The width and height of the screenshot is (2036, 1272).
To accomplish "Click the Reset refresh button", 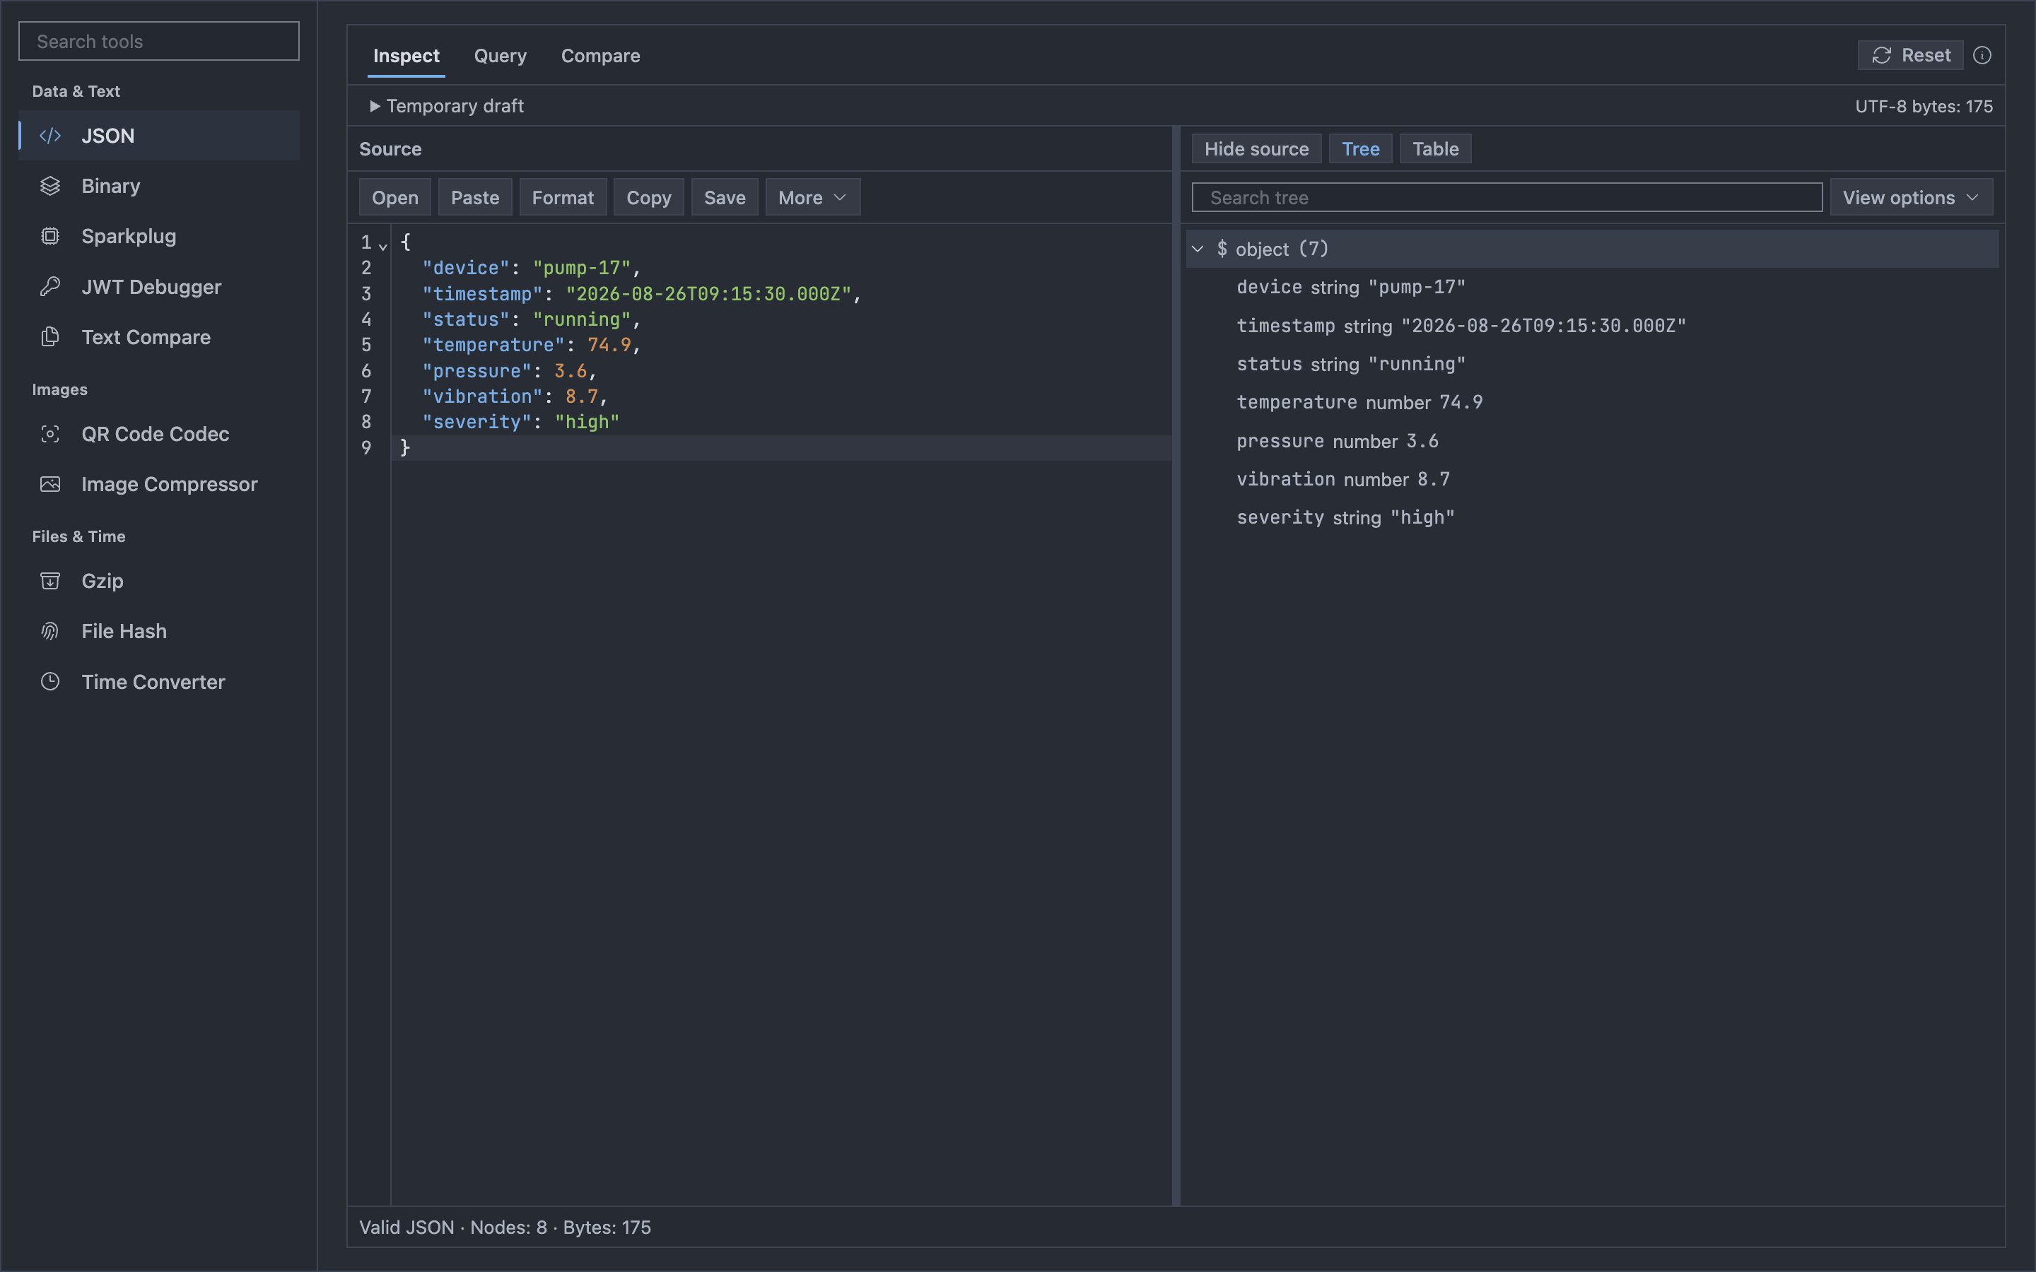I will [1909, 56].
